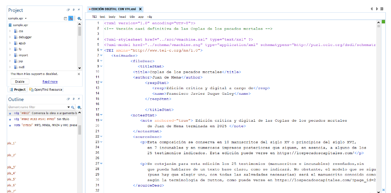The image size is (391, 193).
Task: Show the list of open editor tabs
Action: 382,9
